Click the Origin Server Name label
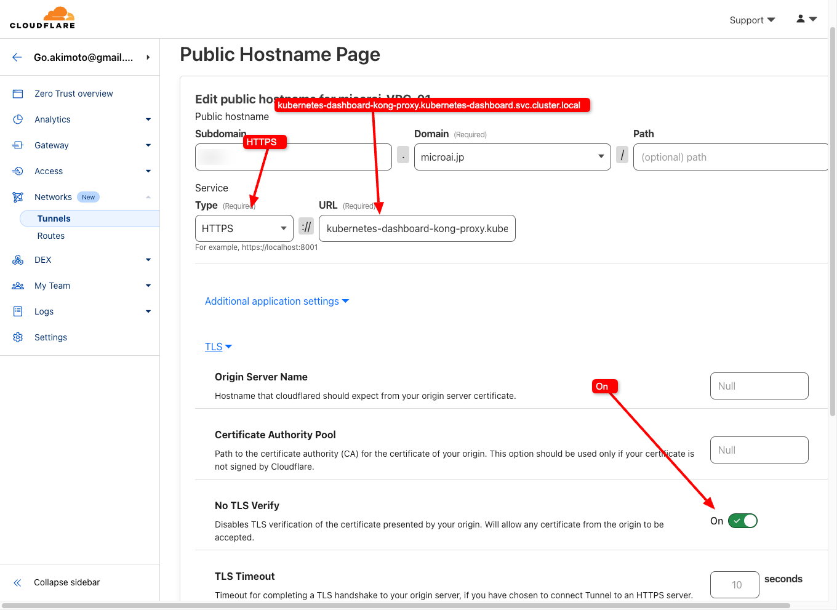This screenshot has height=610, width=837. tap(261, 377)
